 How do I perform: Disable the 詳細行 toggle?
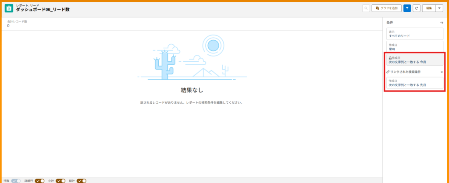click(40, 180)
